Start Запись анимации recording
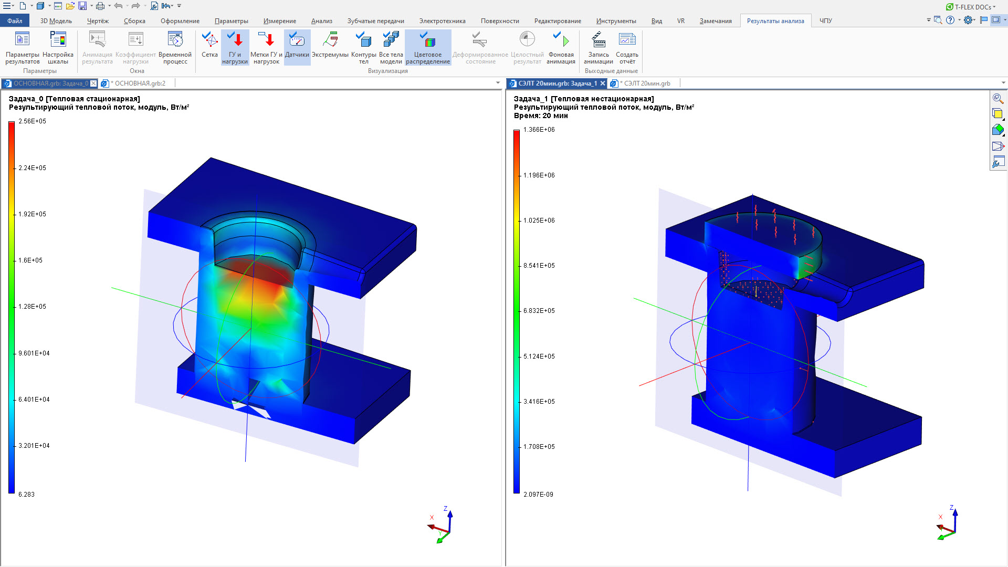The height and width of the screenshot is (567, 1008). coord(598,47)
